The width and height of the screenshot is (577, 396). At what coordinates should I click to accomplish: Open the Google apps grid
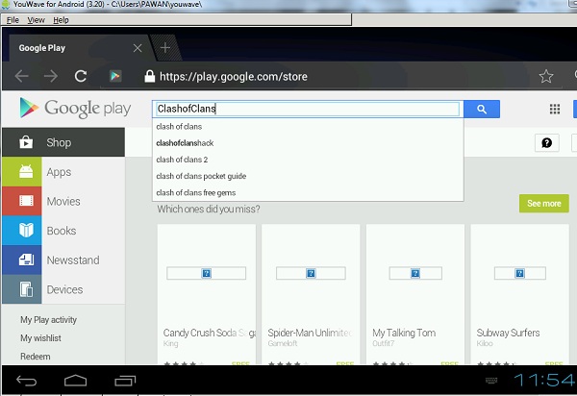tap(555, 109)
